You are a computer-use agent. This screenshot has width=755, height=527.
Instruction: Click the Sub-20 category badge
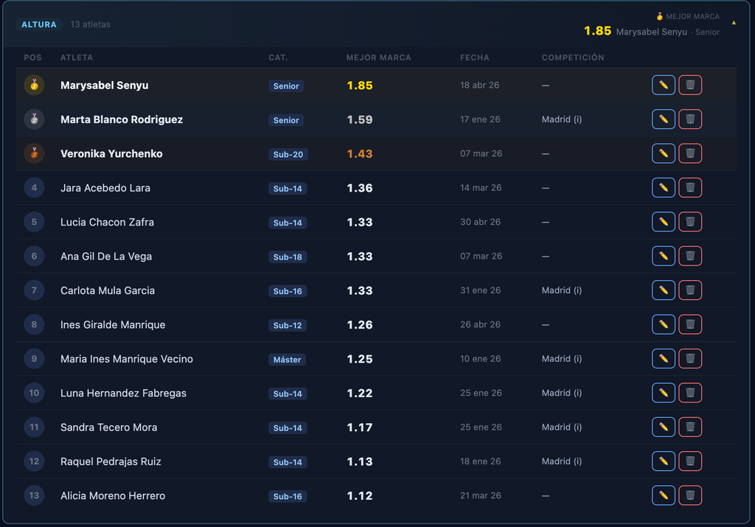pos(288,154)
